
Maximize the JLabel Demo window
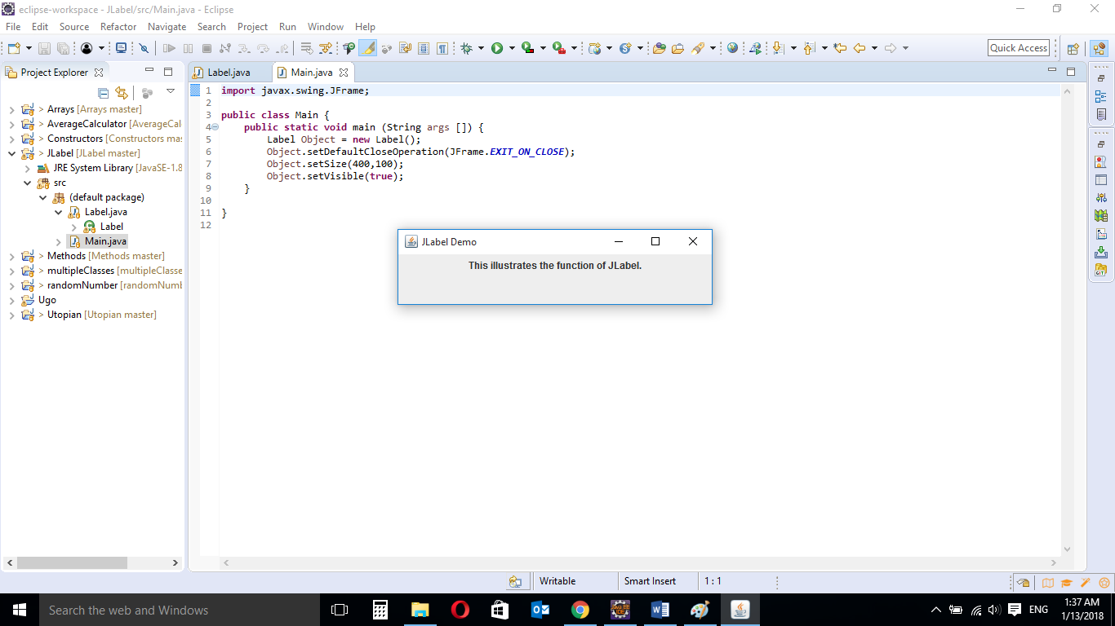pos(655,241)
